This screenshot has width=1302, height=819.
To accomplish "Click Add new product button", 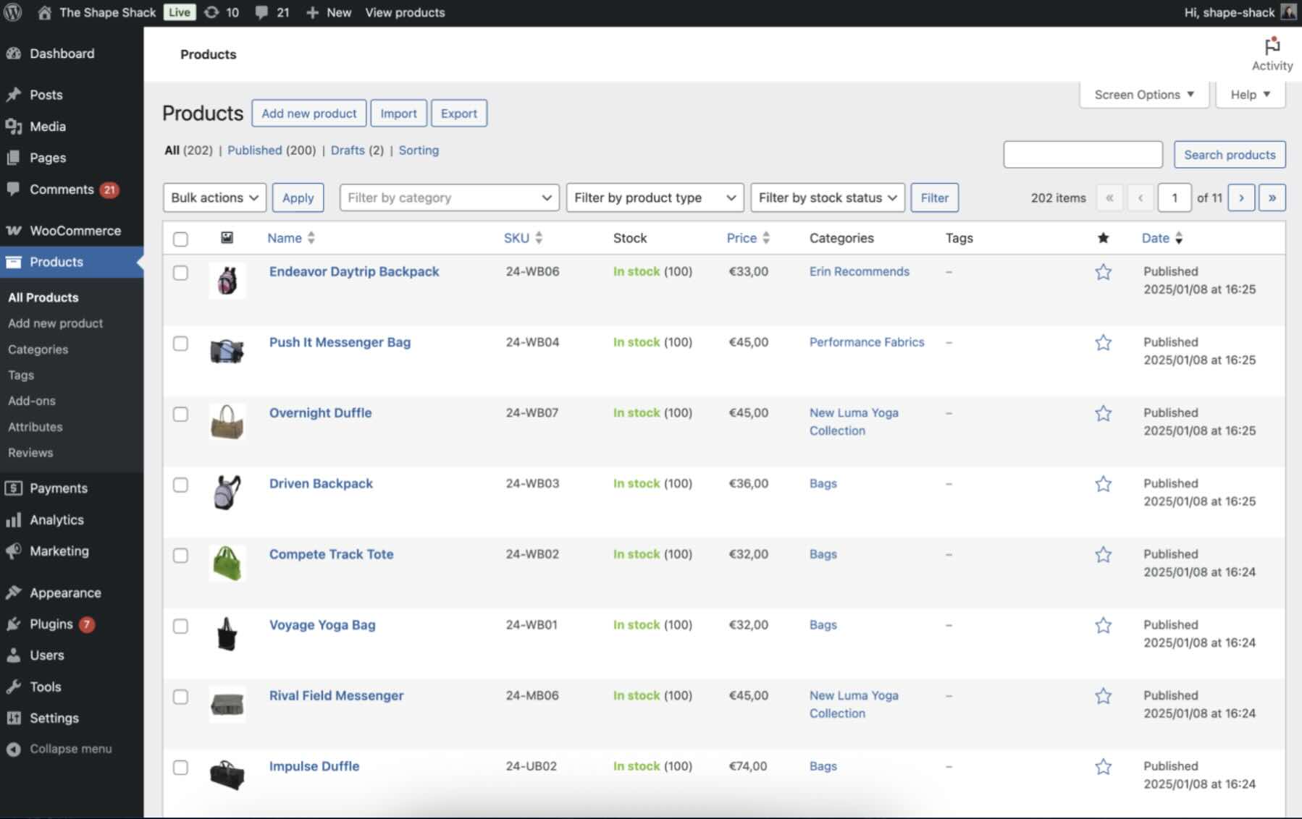I will (309, 114).
